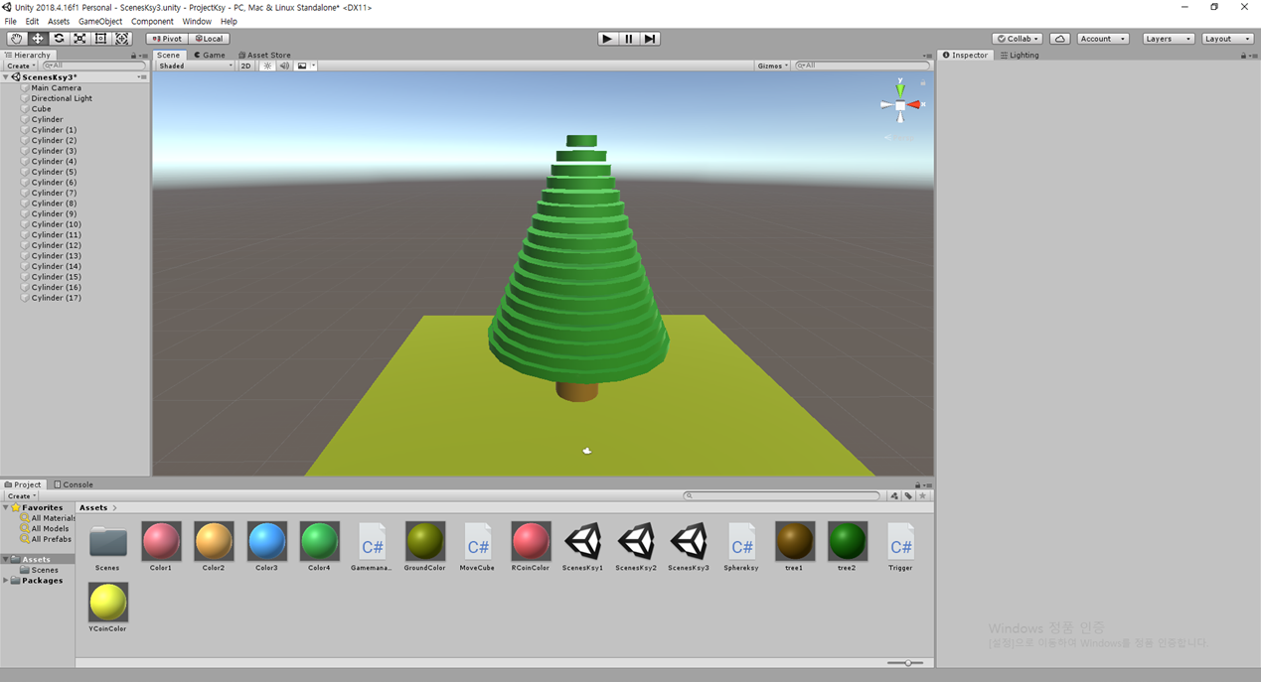Screen dimensions: 1261x682
Task: Open Project panel Create dropdown
Action: point(21,495)
